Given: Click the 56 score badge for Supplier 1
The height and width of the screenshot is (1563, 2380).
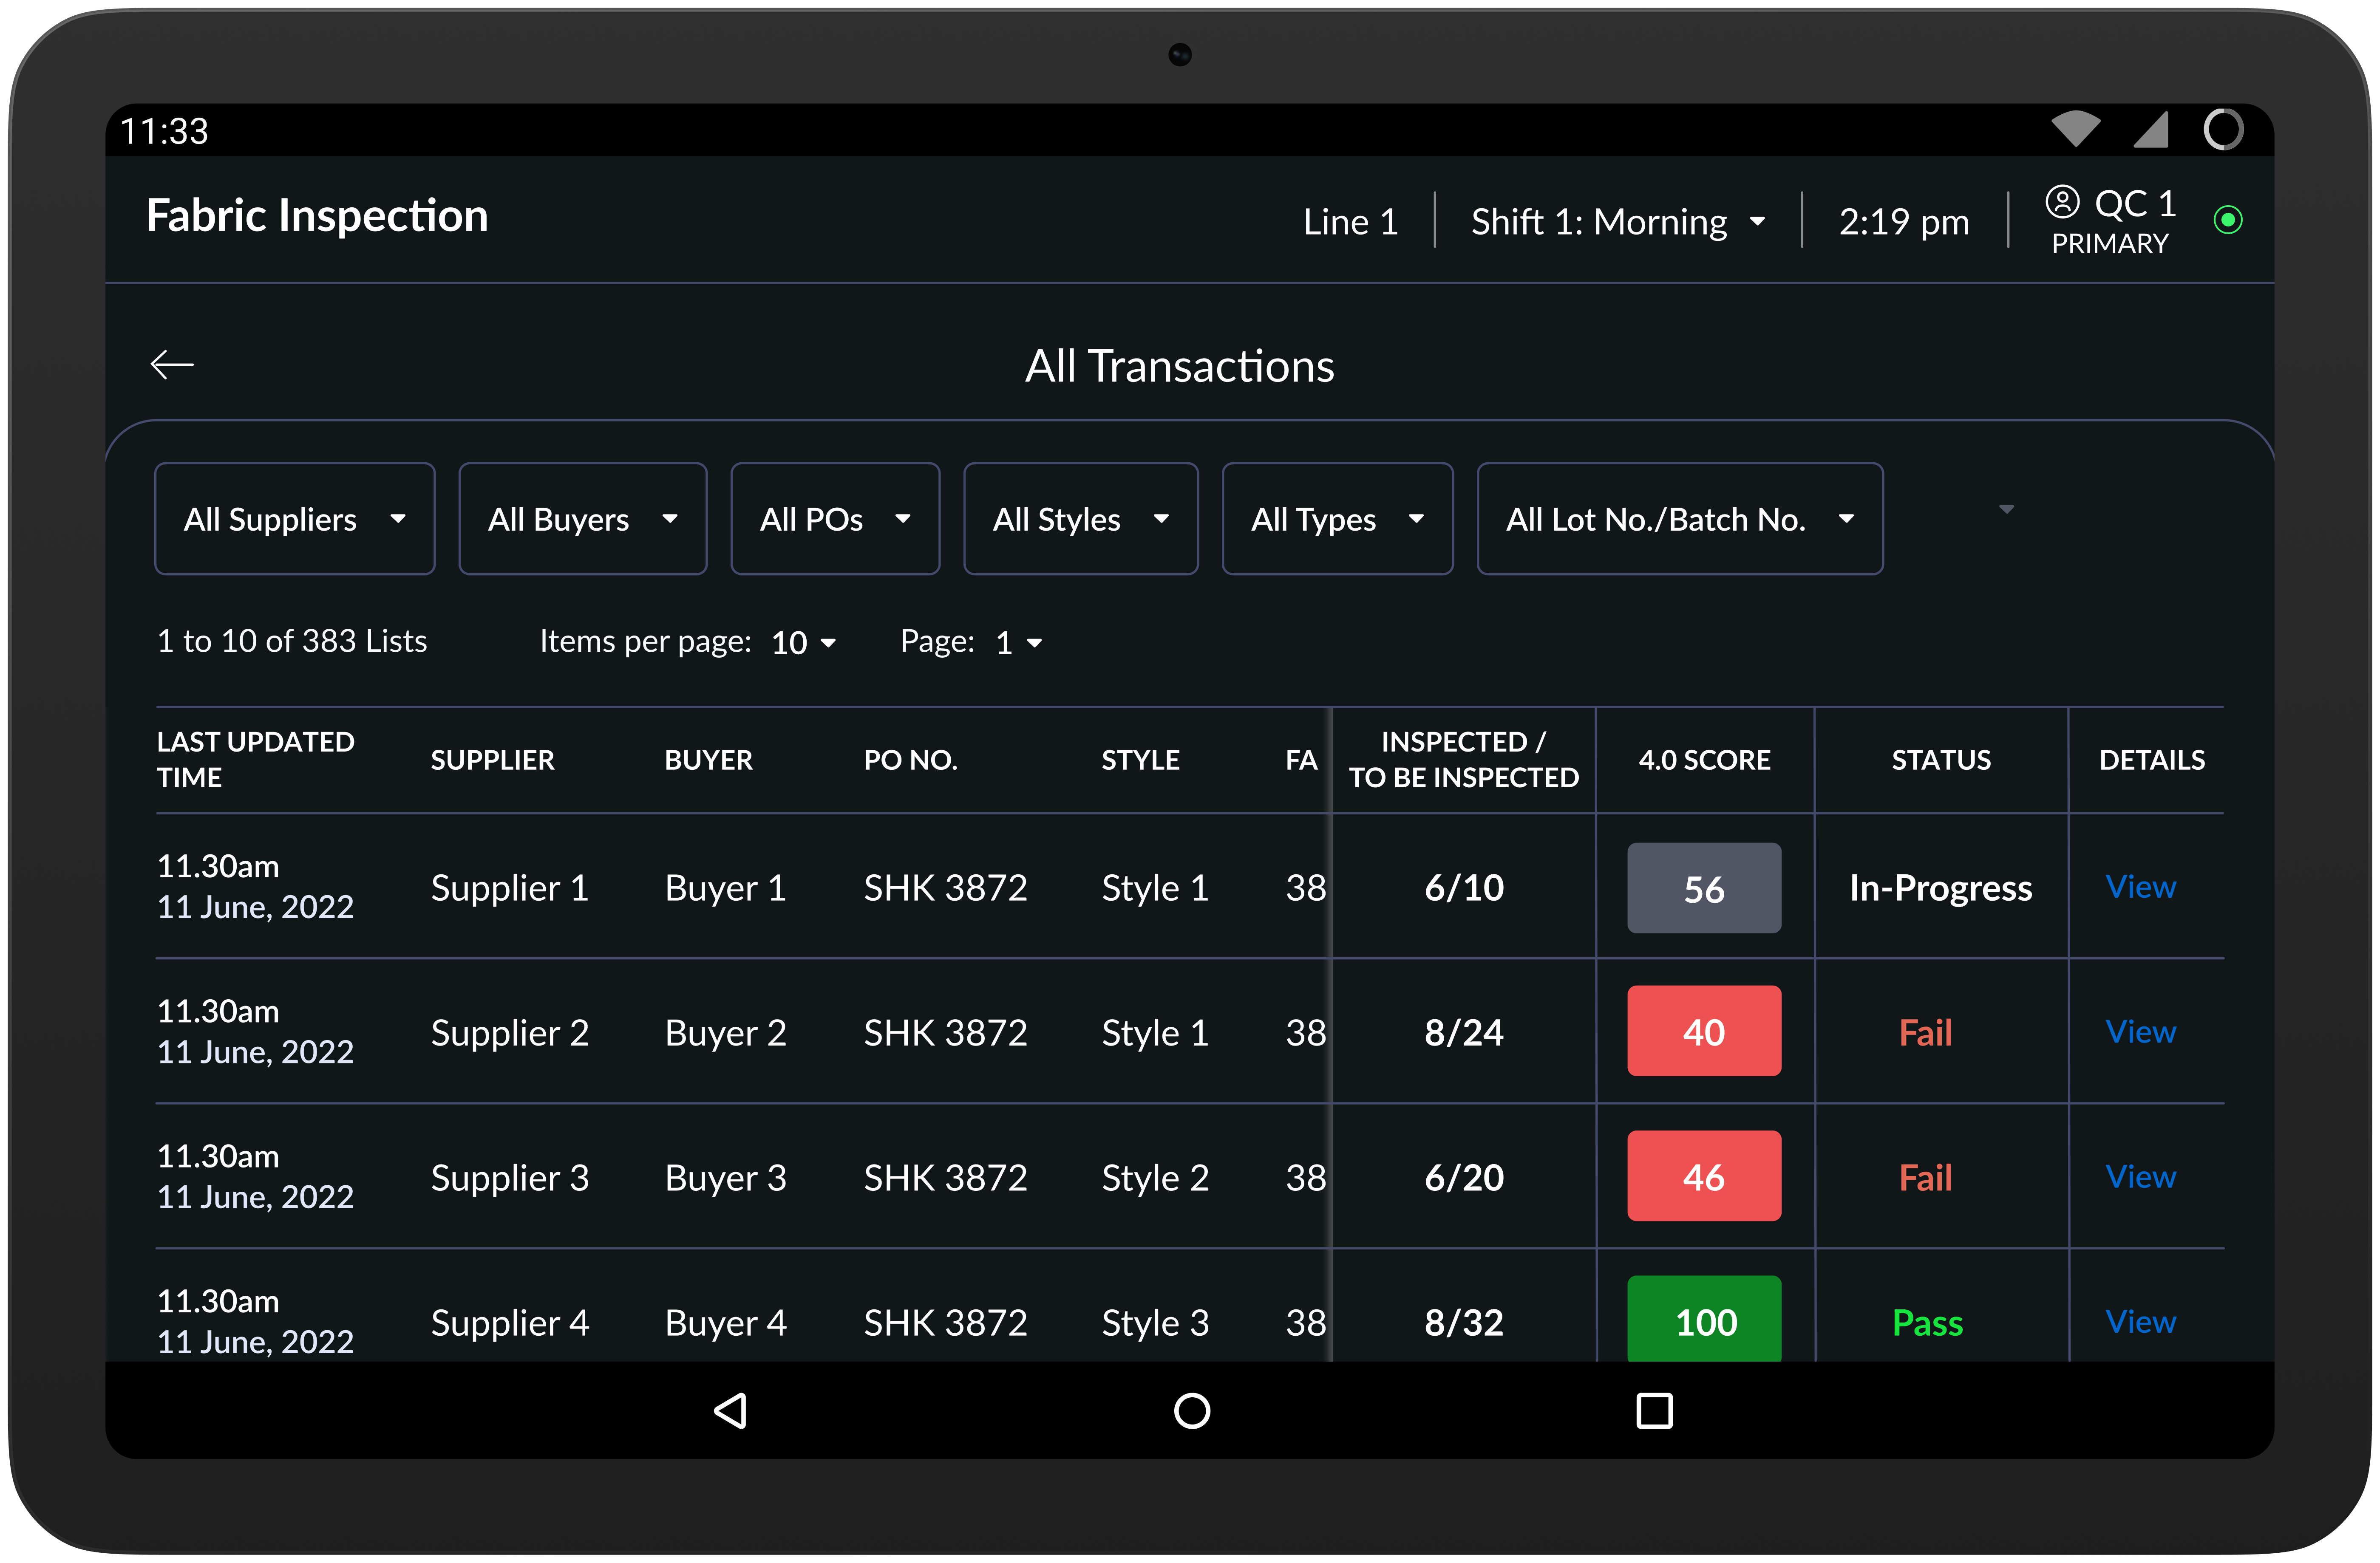Looking at the screenshot, I should pyautogui.click(x=1704, y=887).
